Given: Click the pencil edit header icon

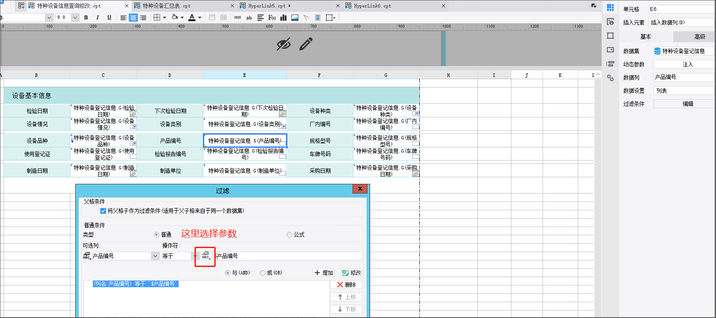Looking at the screenshot, I should pos(306,44).
